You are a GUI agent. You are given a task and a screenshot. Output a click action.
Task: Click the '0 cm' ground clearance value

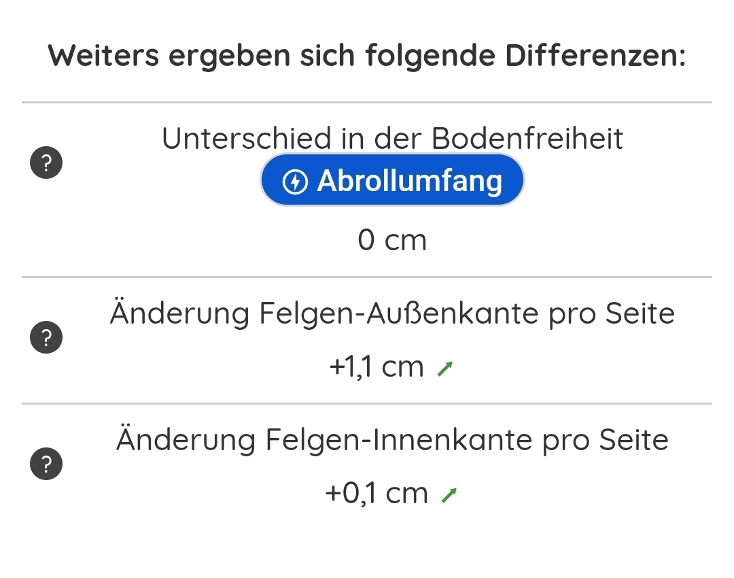click(392, 240)
